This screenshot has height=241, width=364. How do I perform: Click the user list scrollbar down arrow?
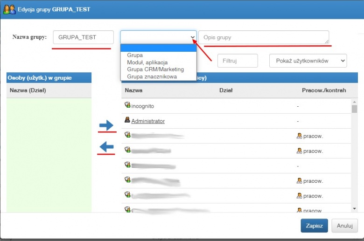pos(354,209)
